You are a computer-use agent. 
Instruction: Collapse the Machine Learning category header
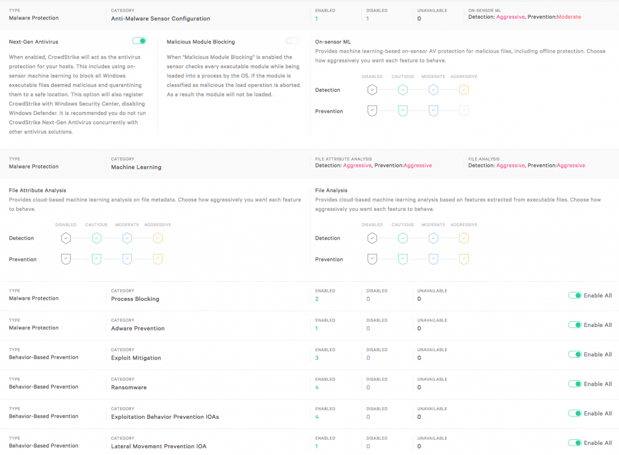pyautogui.click(x=136, y=167)
